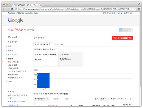Bookmark this page with the star icon

(134, 9)
